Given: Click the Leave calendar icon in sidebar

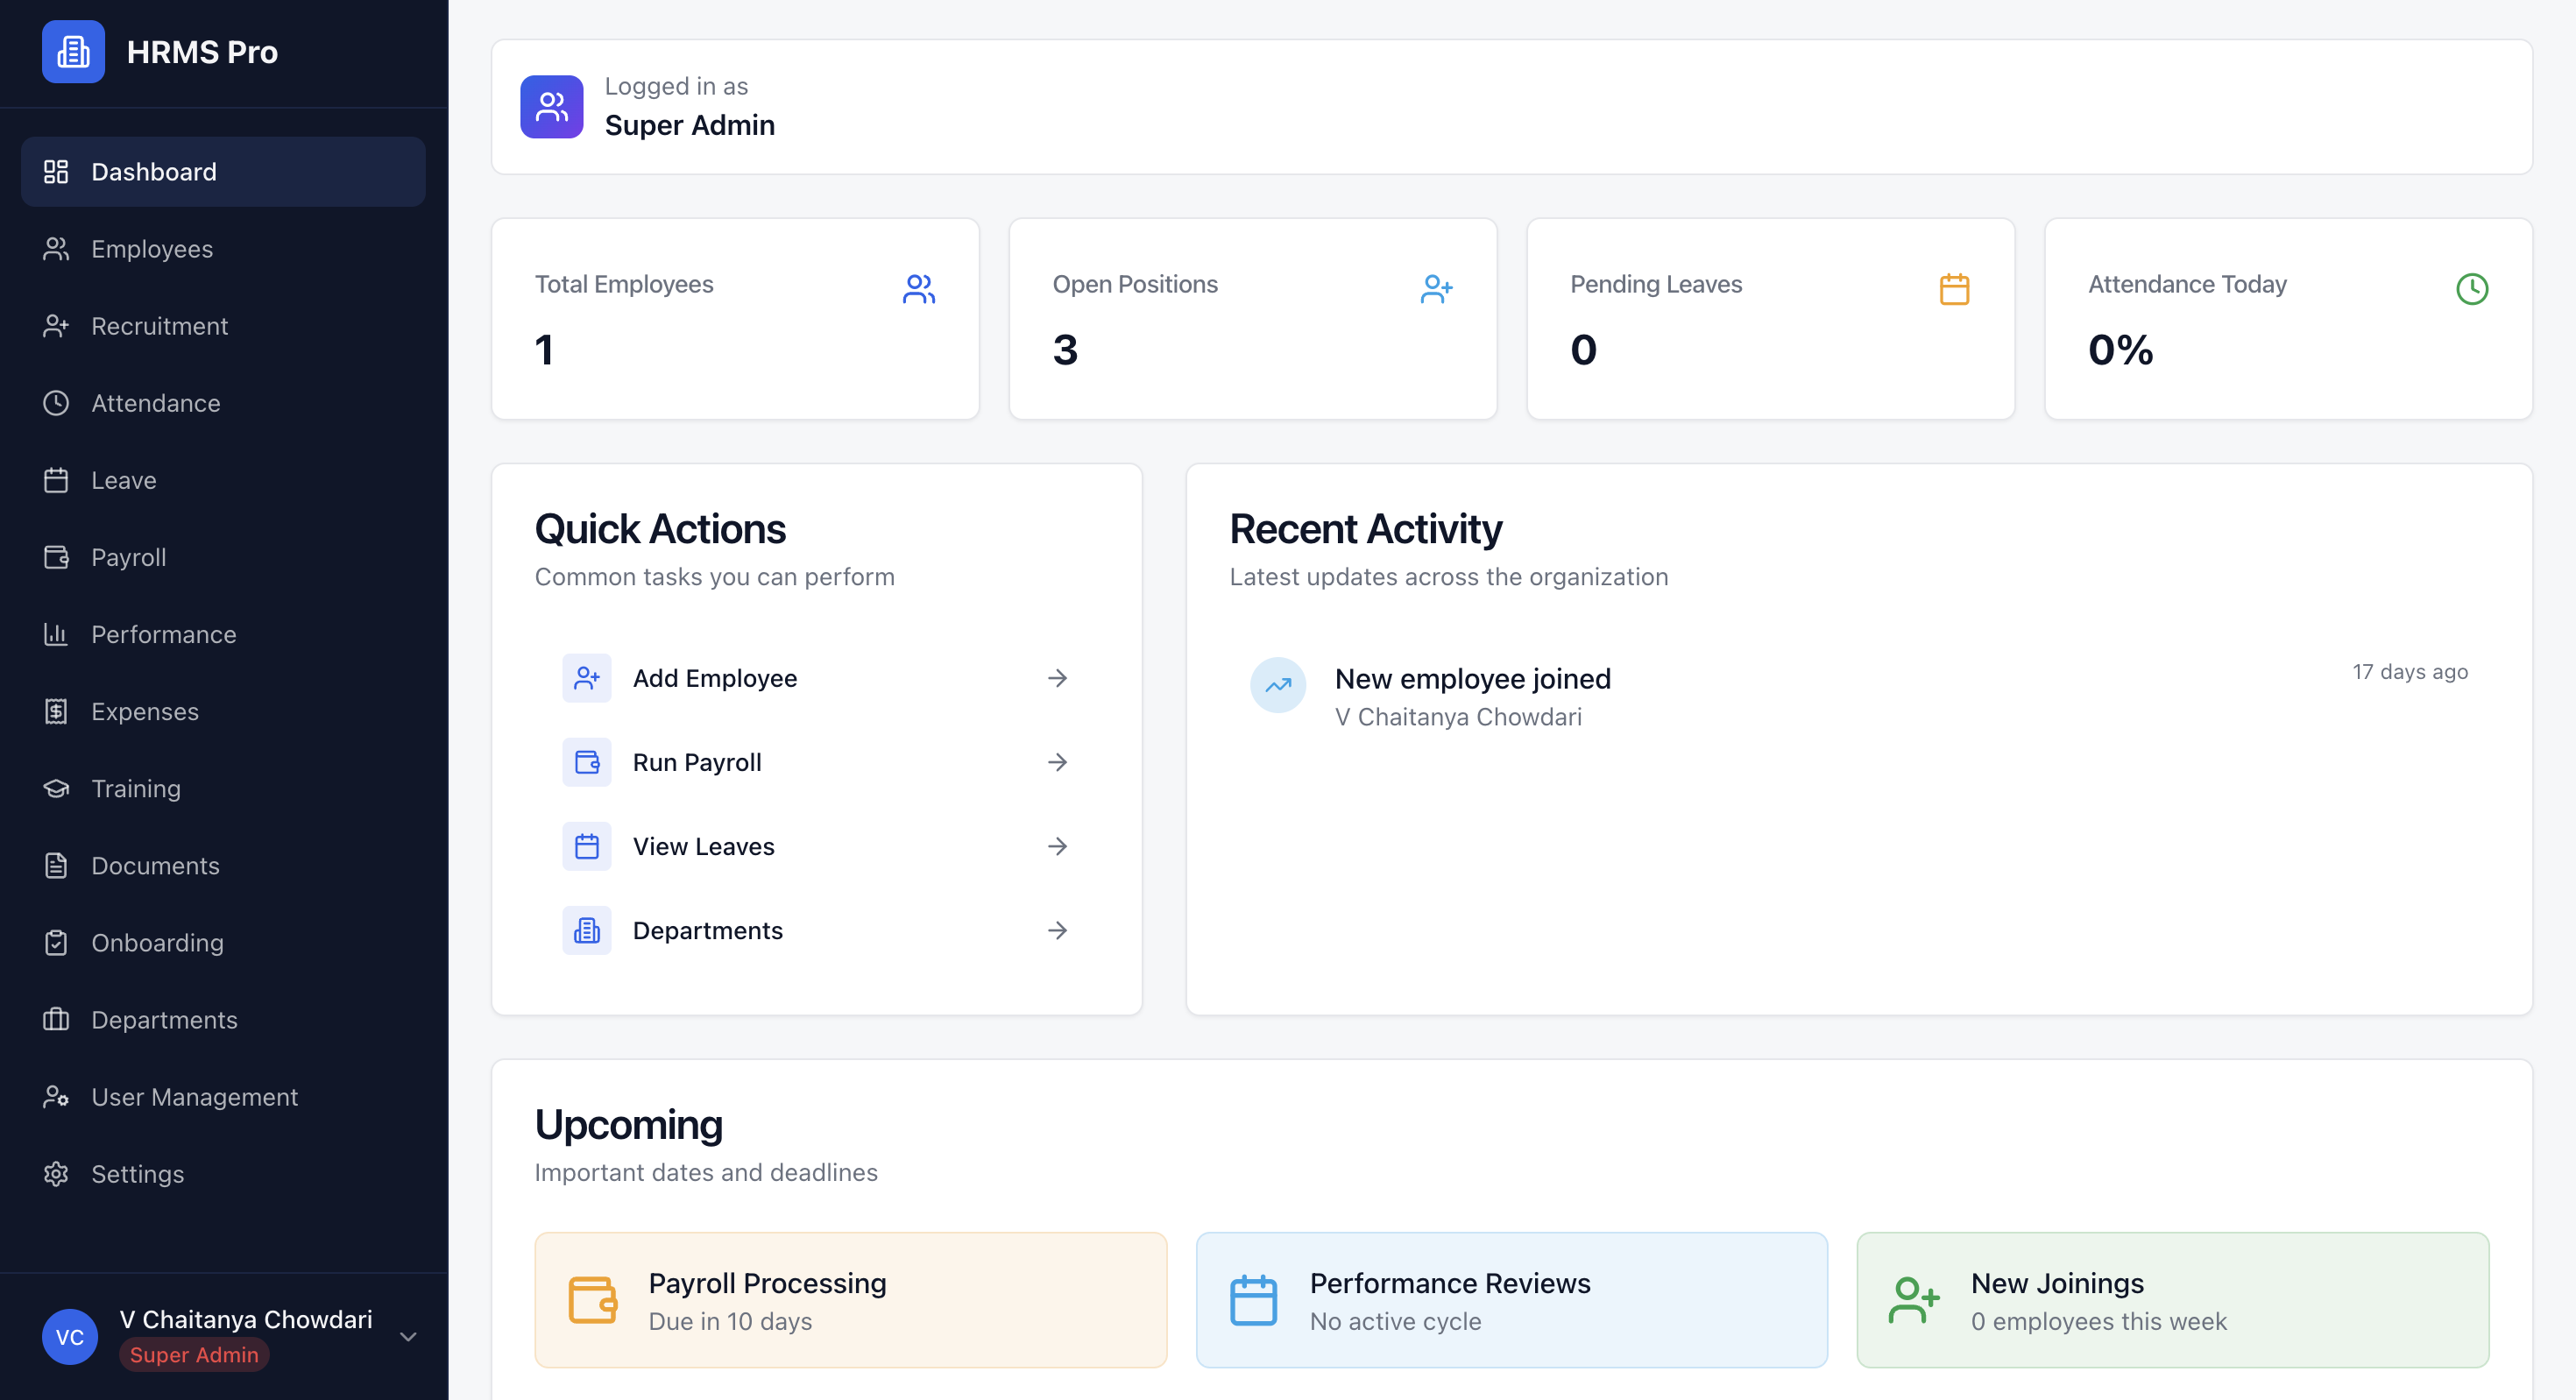Looking at the screenshot, I should pyautogui.click(x=56, y=480).
